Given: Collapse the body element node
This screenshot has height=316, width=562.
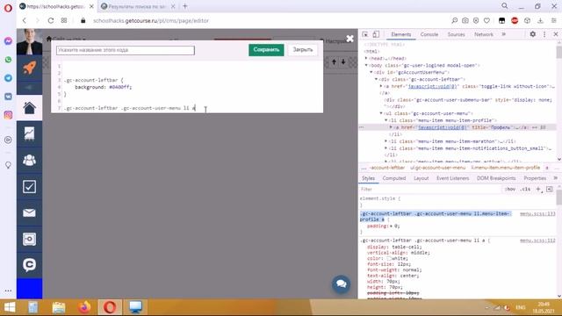Looking at the screenshot, I should pos(366,65).
